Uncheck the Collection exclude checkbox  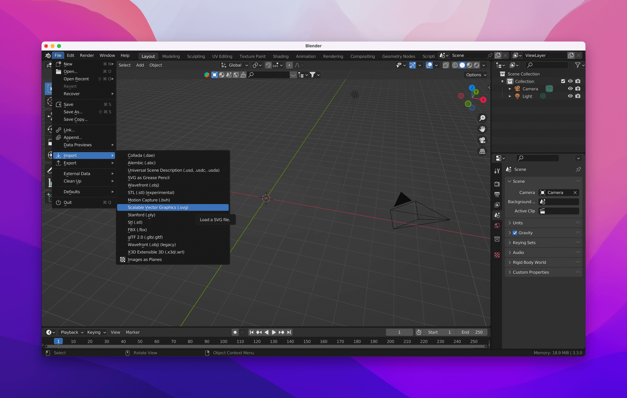(x=564, y=81)
